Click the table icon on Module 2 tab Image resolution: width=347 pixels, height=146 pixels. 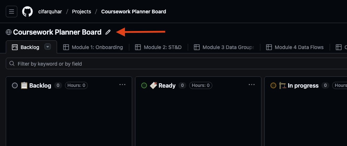point(138,47)
